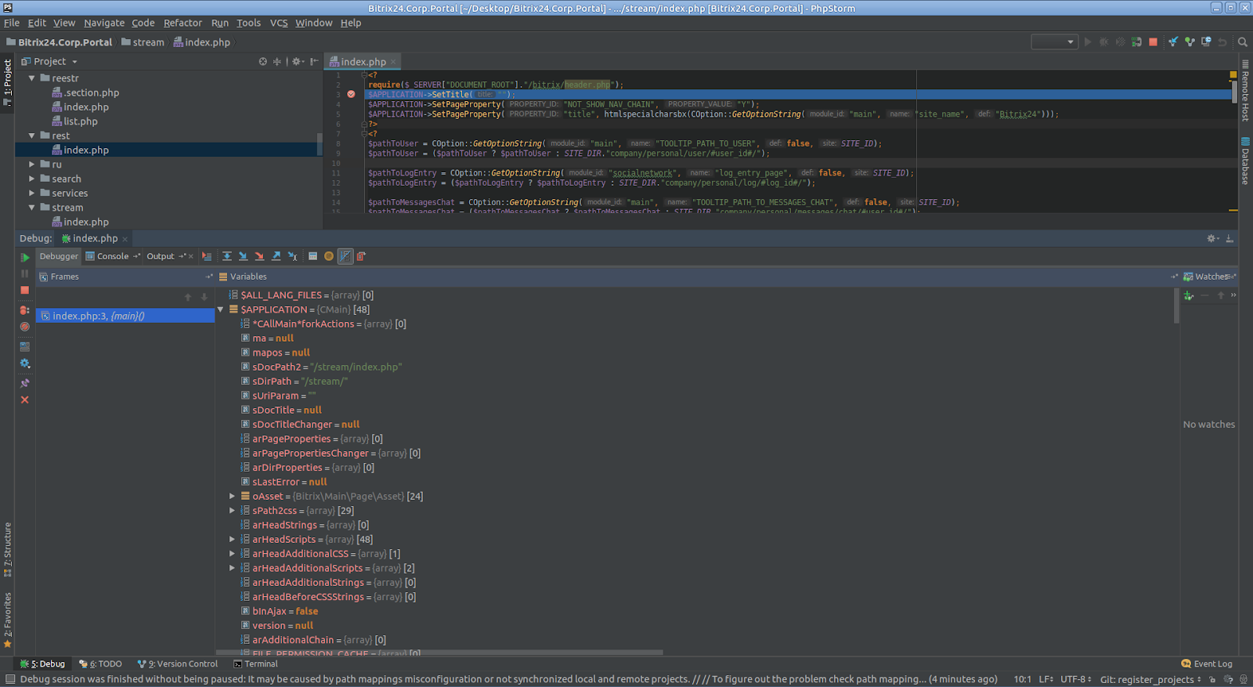Open debugger Settings gear in sidebar

pyautogui.click(x=25, y=363)
